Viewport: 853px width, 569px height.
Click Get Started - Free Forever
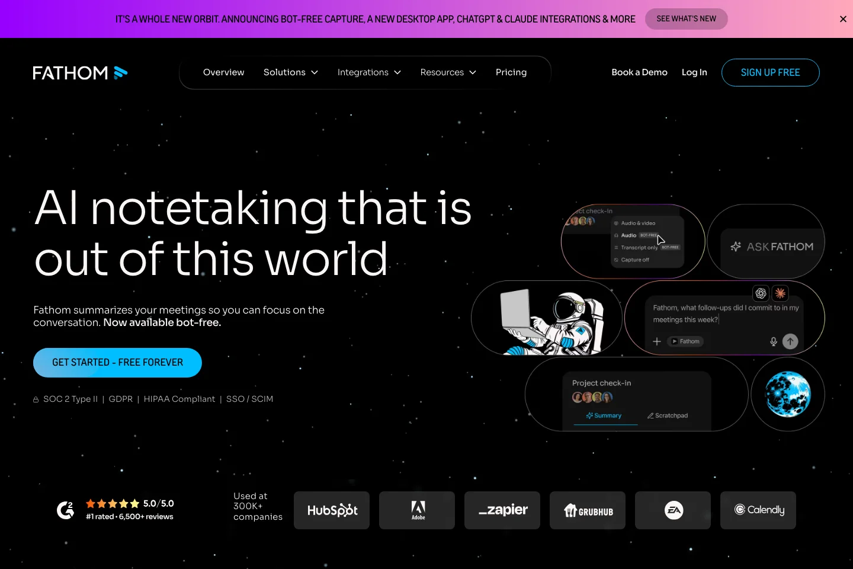tap(117, 363)
